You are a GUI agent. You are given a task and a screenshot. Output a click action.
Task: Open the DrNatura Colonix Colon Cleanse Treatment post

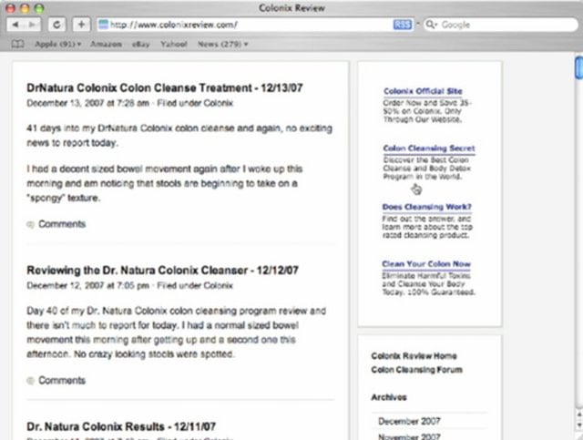165,88
